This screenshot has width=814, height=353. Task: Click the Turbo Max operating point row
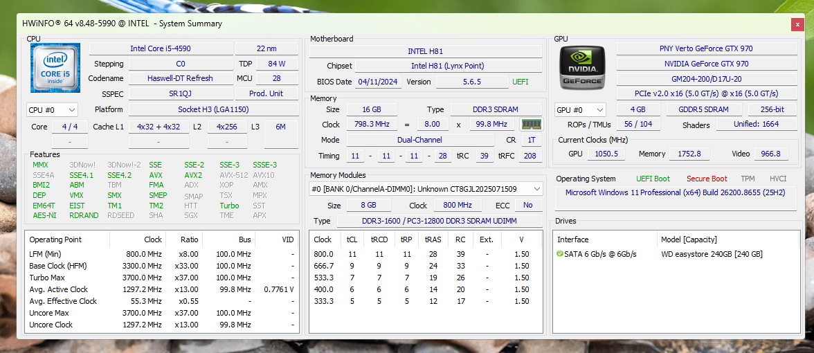point(162,278)
